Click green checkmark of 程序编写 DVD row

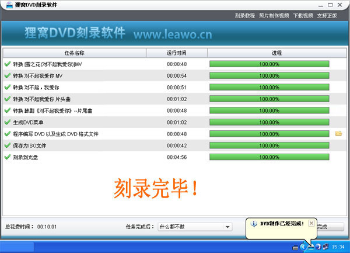pos(8,134)
